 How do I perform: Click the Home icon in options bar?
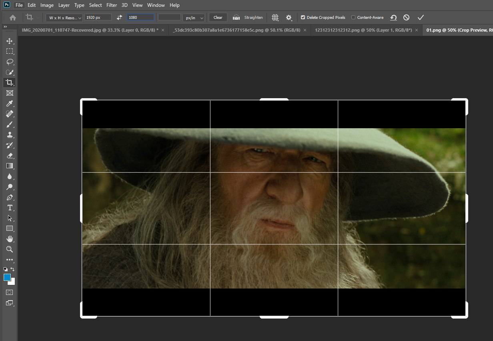(13, 18)
